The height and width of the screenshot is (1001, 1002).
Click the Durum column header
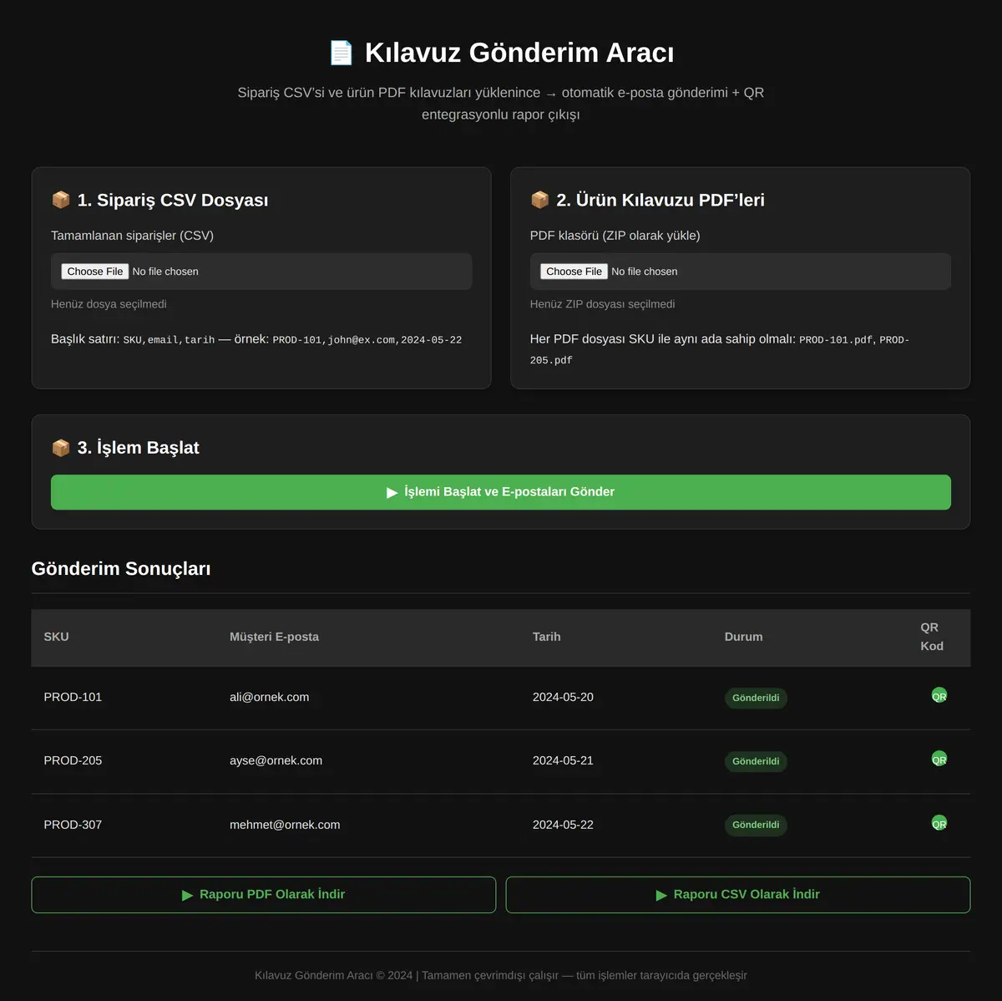pyautogui.click(x=743, y=637)
